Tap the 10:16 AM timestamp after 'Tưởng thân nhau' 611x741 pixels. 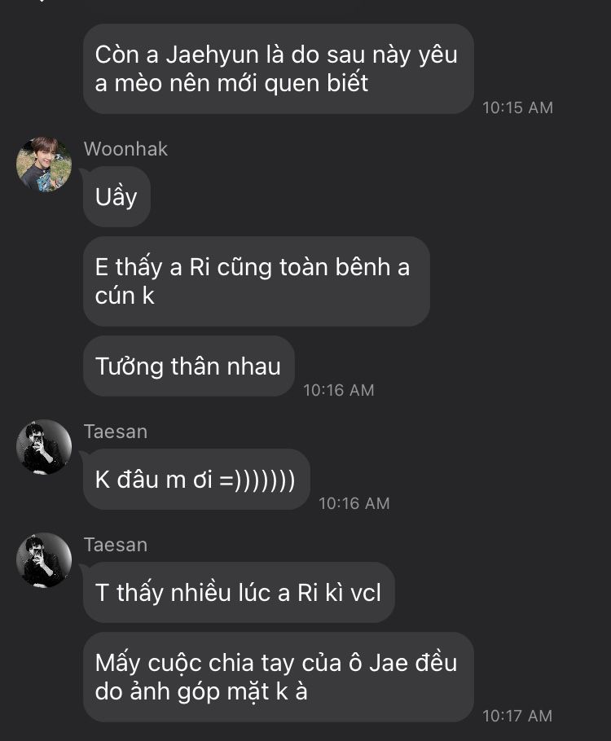click(x=339, y=390)
